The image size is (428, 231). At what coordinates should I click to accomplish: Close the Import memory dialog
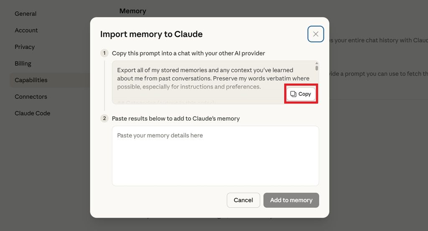316,34
